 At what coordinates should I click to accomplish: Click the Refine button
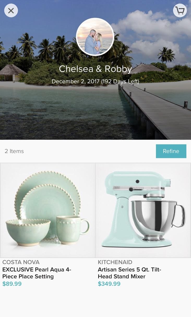tap(171, 151)
